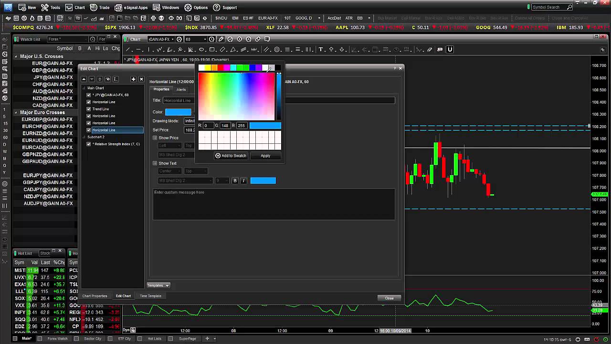Select the ellipse drawing tool
Image resolution: width=611 pixels, height=344 pixels.
point(202,50)
